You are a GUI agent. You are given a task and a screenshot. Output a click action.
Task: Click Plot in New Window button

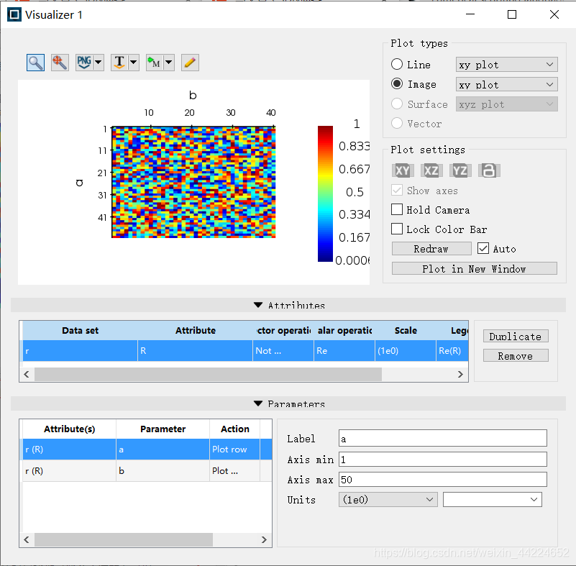(474, 268)
